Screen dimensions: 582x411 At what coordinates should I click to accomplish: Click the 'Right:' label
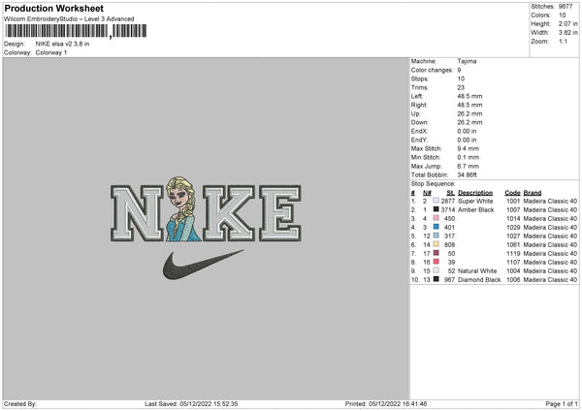click(x=419, y=105)
